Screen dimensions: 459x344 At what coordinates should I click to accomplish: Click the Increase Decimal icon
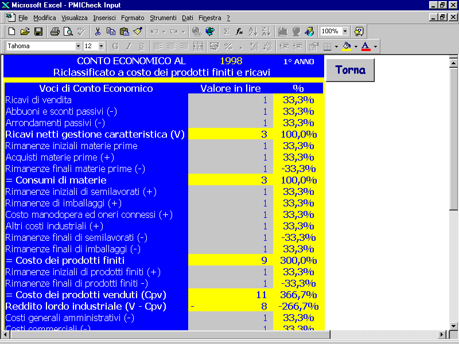click(255, 46)
